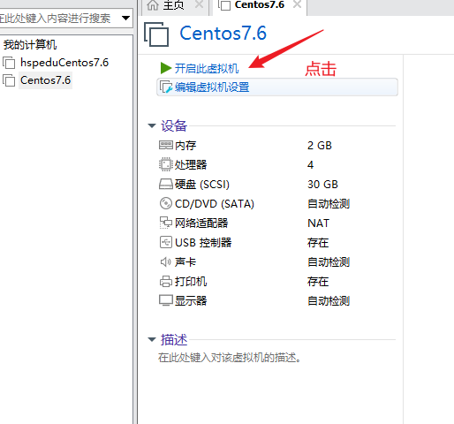Select the CD/DVD (SATA) disc icon
The height and width of the screenshot is (424, 454).
tap(166, 203)
